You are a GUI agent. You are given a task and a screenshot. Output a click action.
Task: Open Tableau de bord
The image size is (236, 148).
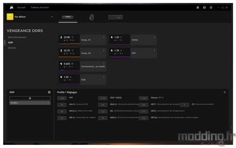click(40, 7)
